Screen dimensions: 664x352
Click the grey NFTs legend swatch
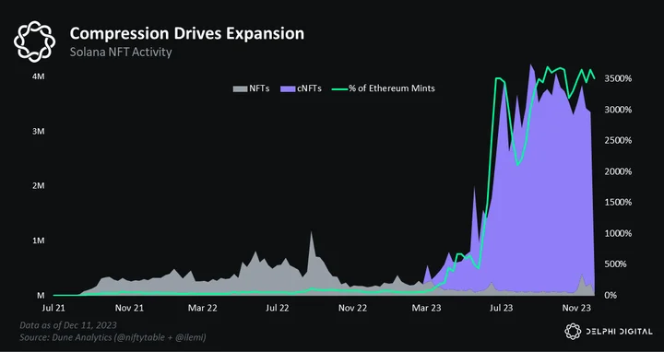pyautogui.click(x=240, y=88)
